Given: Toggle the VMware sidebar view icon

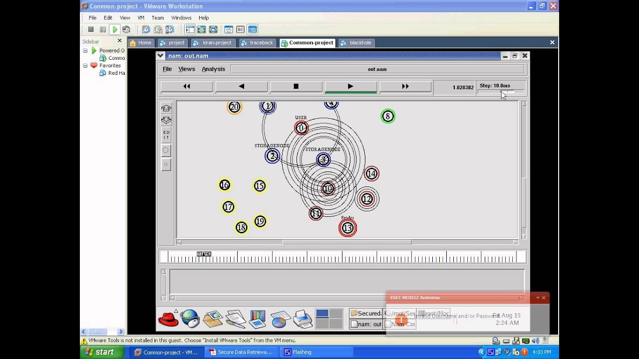Looking at the screenshot, I should (190, 29).
